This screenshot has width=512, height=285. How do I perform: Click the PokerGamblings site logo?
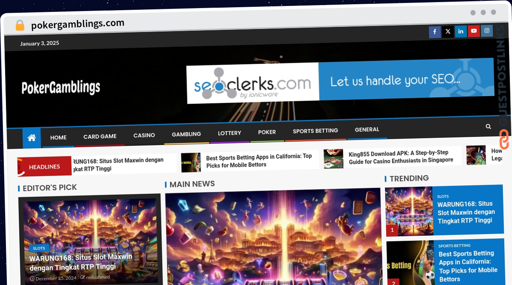61,88
